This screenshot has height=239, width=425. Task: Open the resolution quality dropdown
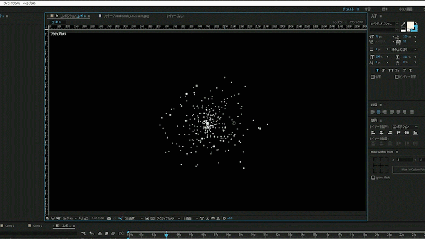click(133, 218)
